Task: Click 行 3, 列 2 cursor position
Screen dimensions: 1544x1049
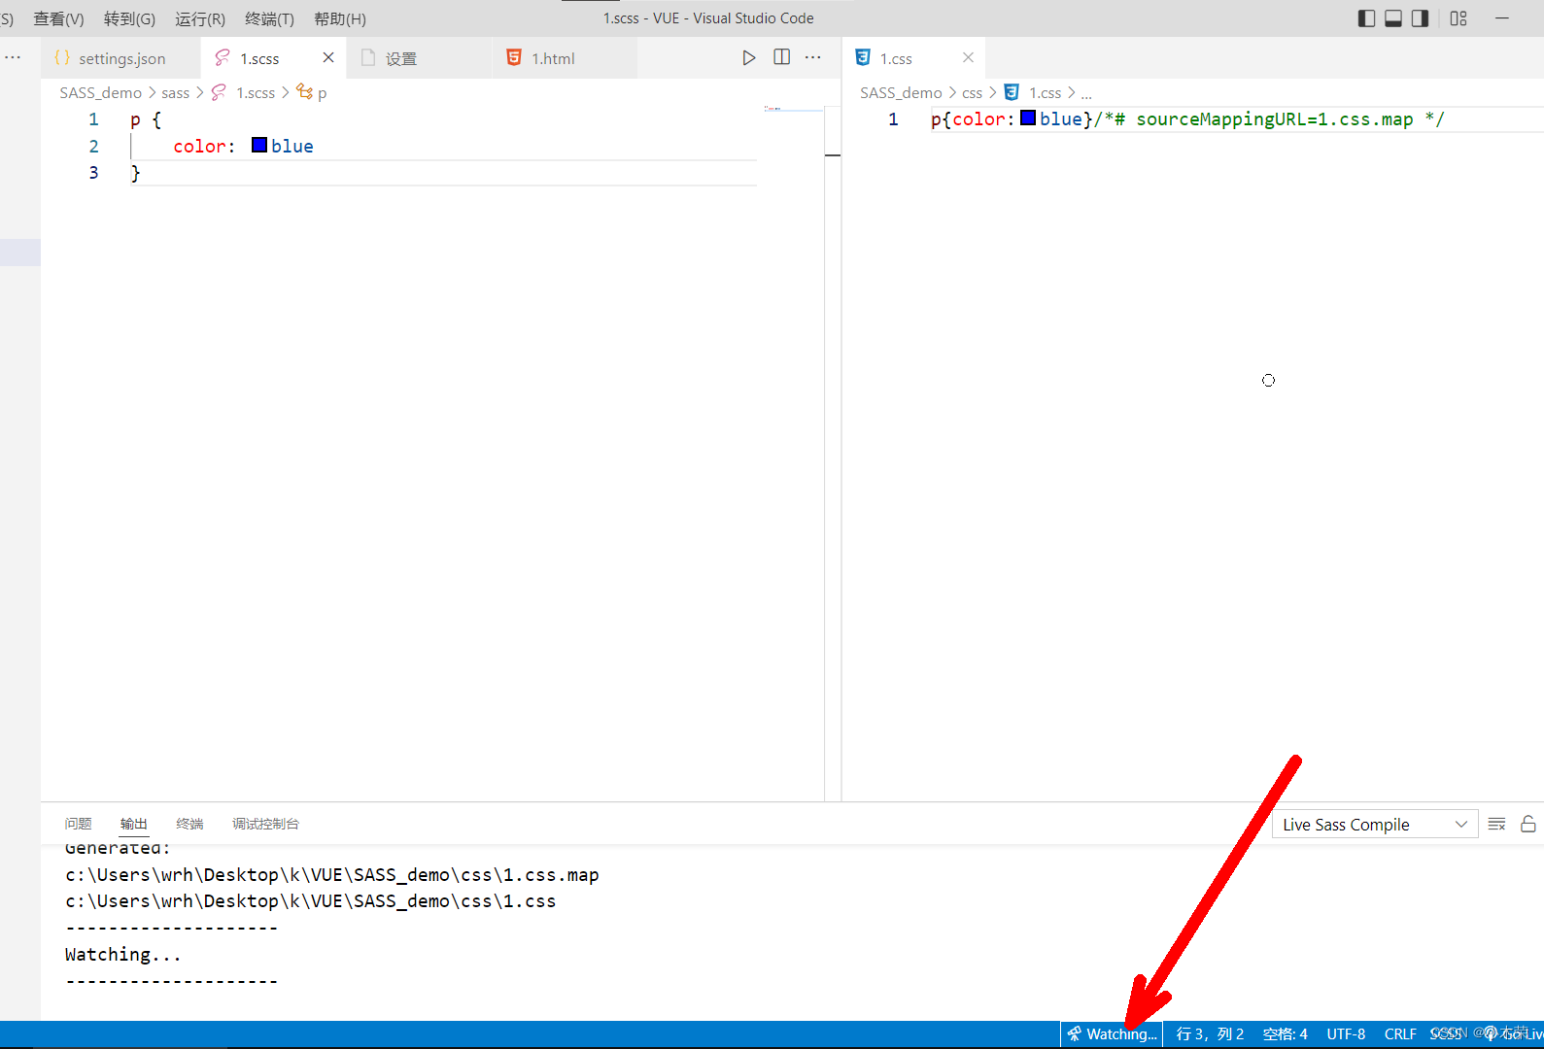Action: click(x=1210, y=1033)
